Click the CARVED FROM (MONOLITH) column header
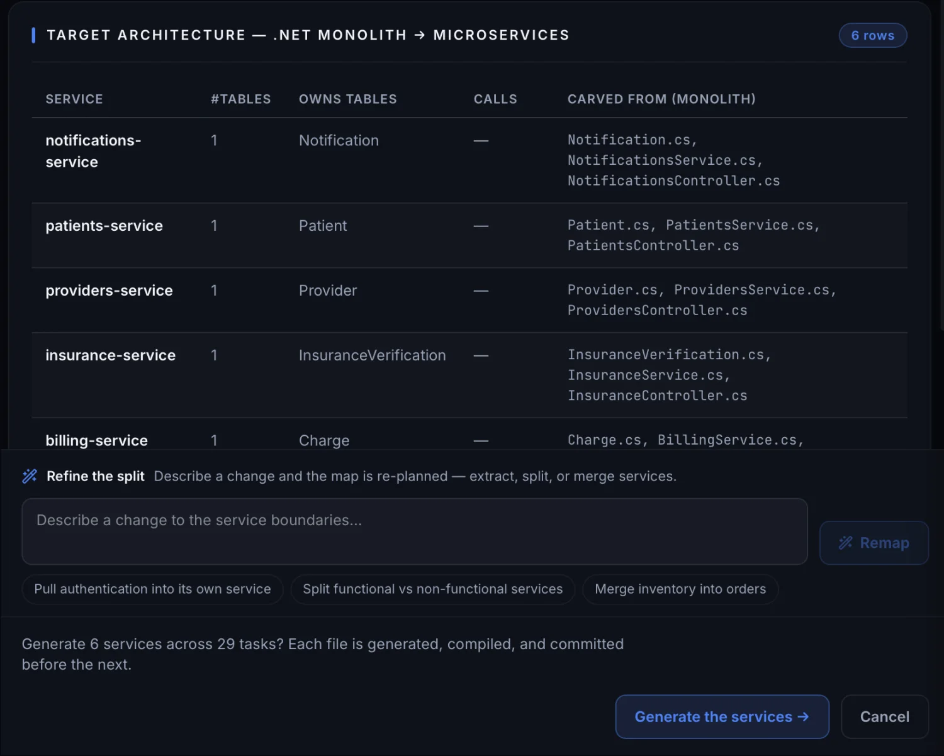Viewport: 944px width, 756px height. pos(661,99)
